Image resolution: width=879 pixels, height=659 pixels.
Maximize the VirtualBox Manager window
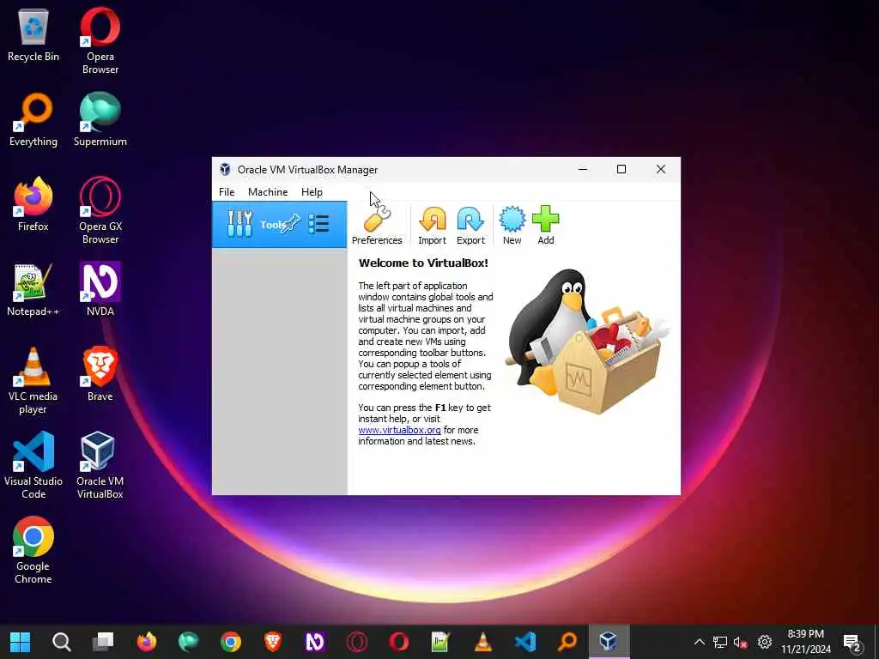click(621, 169)
